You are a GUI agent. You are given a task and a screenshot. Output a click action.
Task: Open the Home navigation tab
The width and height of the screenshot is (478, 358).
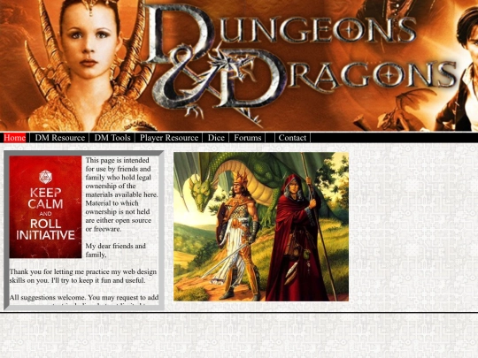pyautogui.click(x=15, y=138)
